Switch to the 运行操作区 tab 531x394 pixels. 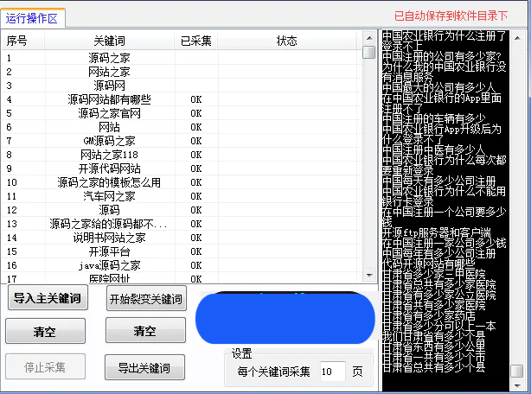tap(32, 16)
